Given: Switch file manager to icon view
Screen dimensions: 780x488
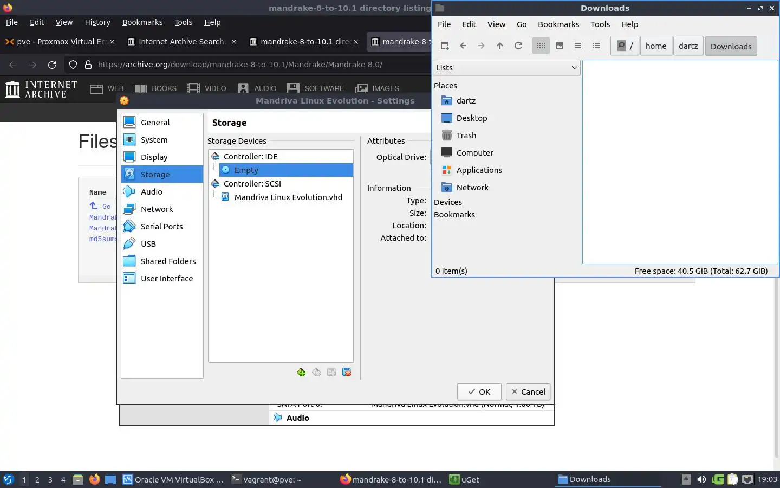Looking at the screenshot, I should 541,46.
